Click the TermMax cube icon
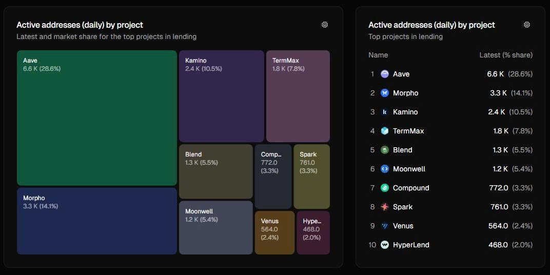 [x=385, y=131]
